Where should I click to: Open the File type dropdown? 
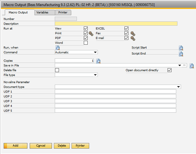pos(95,75)
